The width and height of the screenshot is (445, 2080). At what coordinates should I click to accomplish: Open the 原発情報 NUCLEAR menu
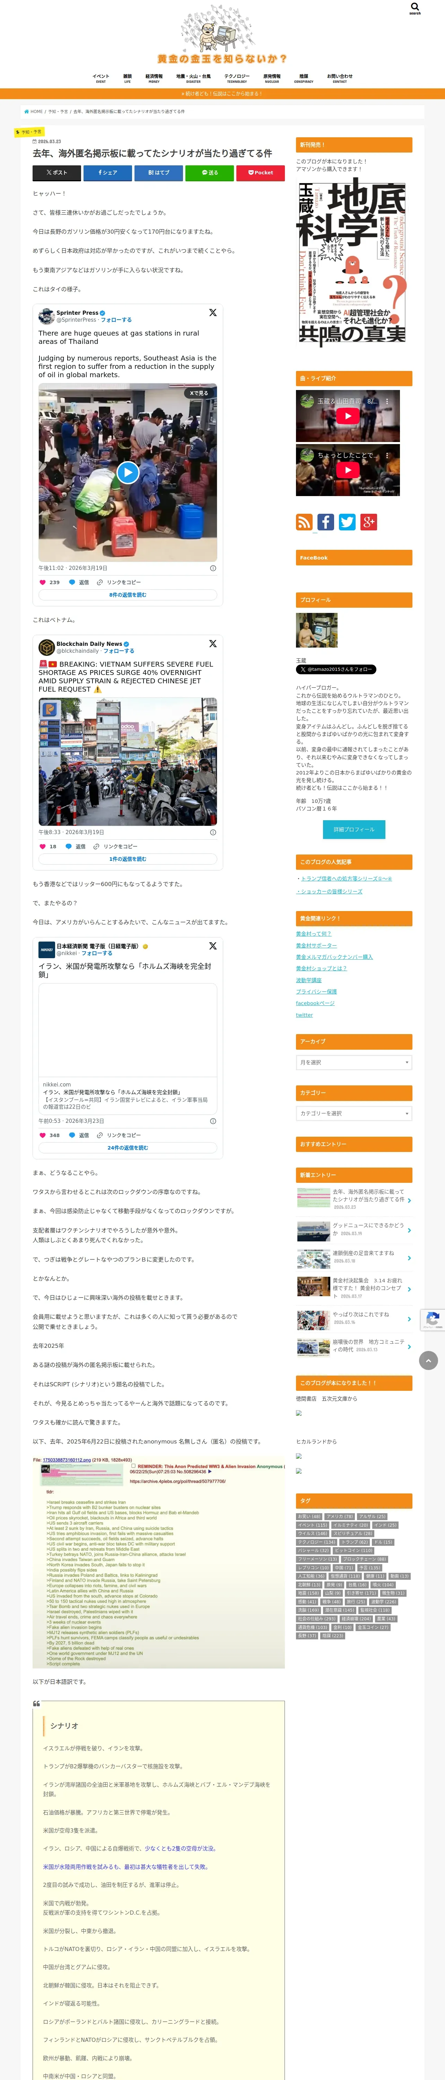272,78
